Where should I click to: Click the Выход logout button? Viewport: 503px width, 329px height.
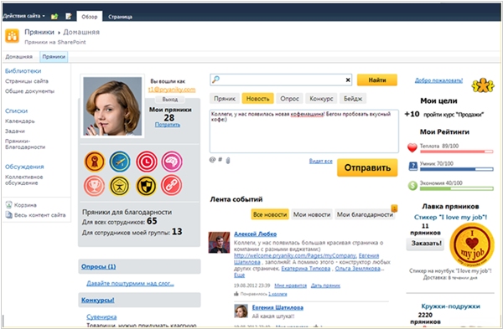coord(169,100)
